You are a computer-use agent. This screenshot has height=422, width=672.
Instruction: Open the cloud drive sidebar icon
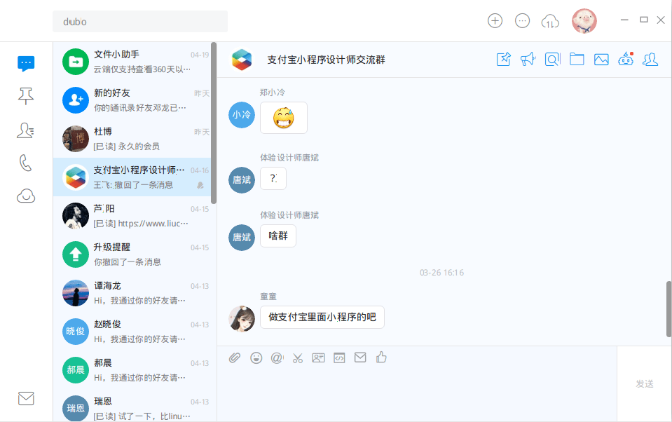26,196
